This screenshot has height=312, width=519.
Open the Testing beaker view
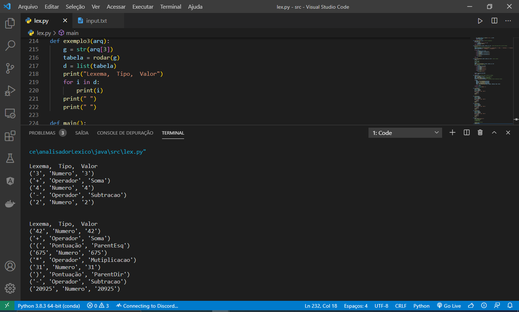pos(10,158)
